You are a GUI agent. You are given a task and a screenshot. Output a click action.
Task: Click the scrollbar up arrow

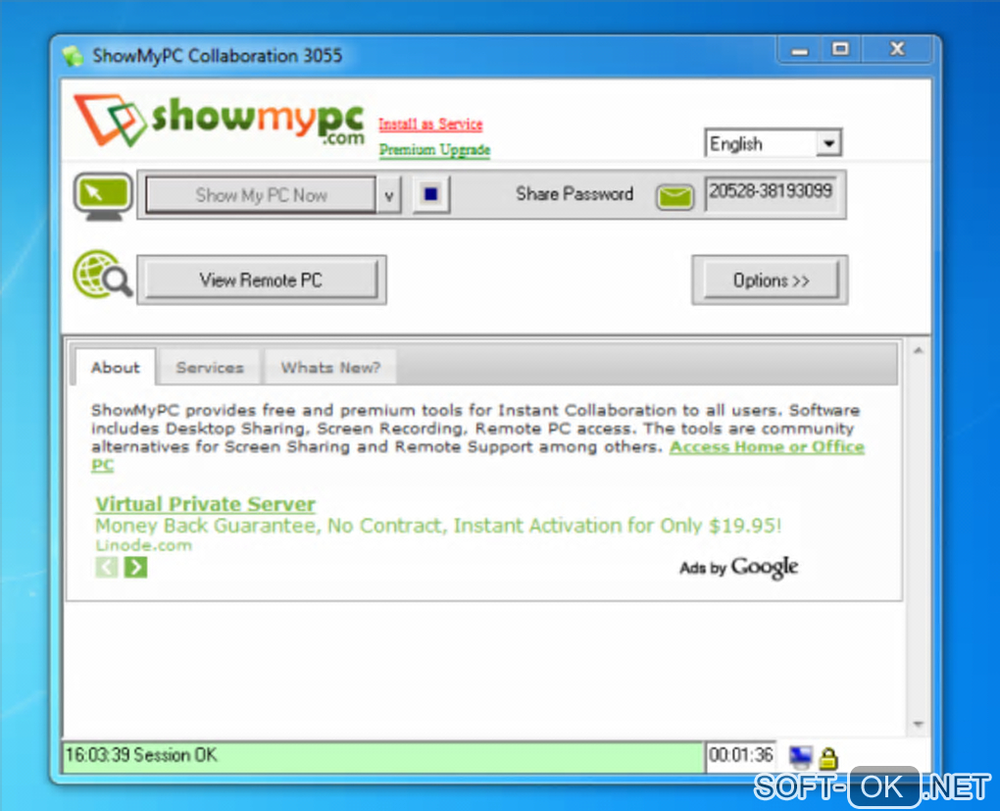pos(919,350)
